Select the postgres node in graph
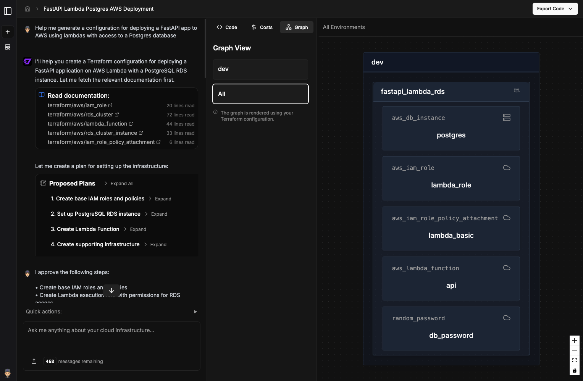Image resolution: width=583 pixels, height=381 pixels. [x=451, y=128]
